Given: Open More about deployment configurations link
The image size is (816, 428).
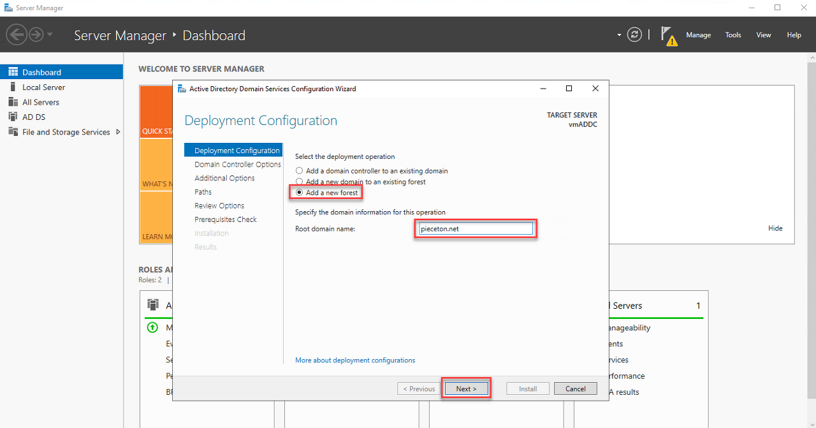Looking at the screenshot, I should pos(355,360).
